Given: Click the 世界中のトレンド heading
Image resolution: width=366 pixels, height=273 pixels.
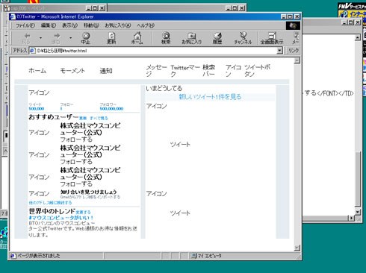Looking at the screenshot, I should (x=52, y=211).
